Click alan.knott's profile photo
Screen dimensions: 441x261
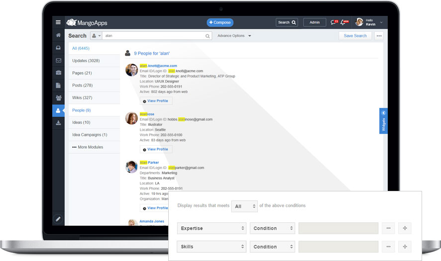[131, 70]
